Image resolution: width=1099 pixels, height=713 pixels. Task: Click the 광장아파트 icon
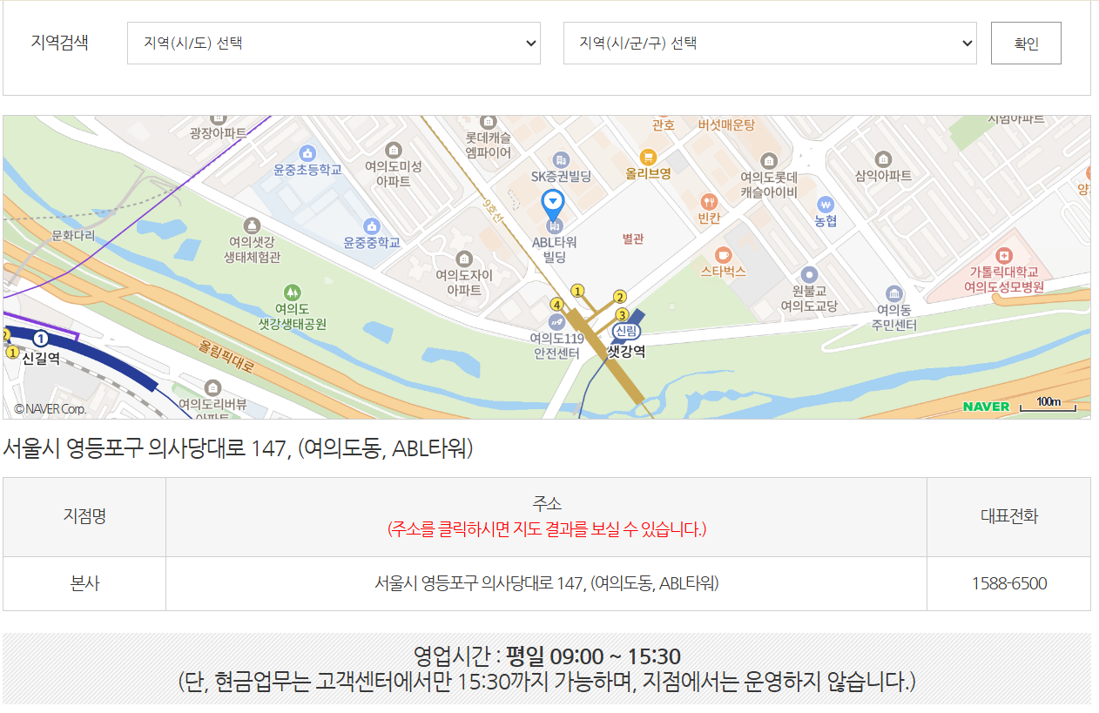coord(218,119)
